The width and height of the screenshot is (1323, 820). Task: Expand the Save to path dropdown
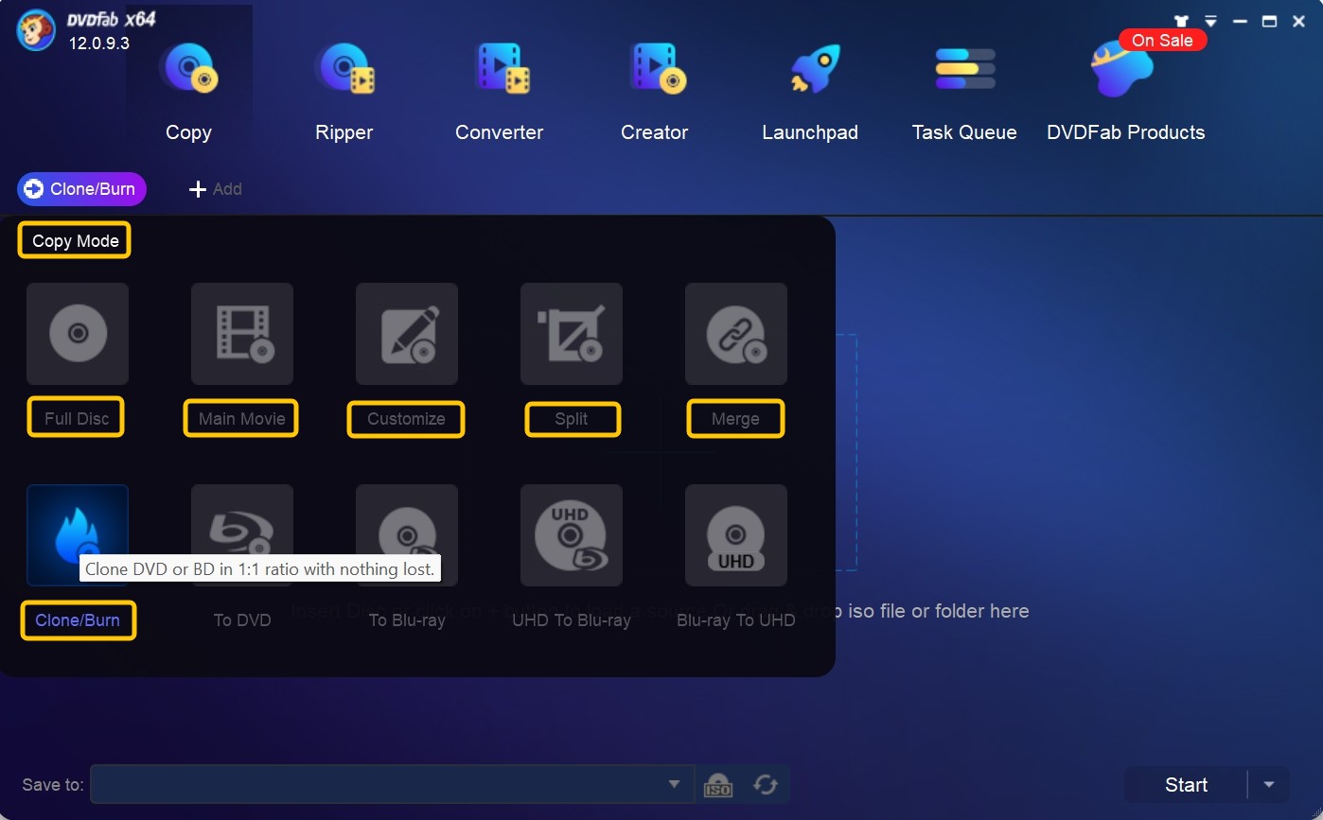(675, 784)
